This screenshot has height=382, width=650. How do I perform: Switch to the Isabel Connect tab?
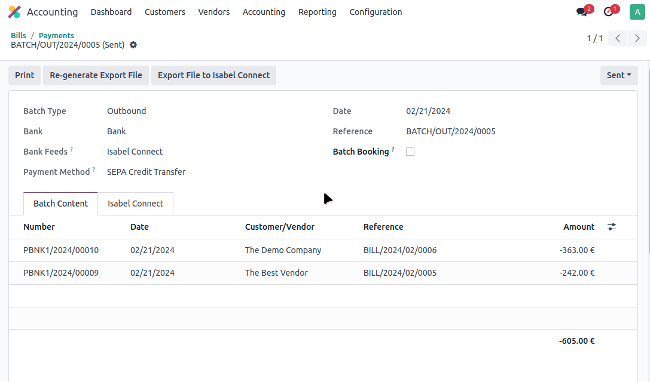[135, 204]
